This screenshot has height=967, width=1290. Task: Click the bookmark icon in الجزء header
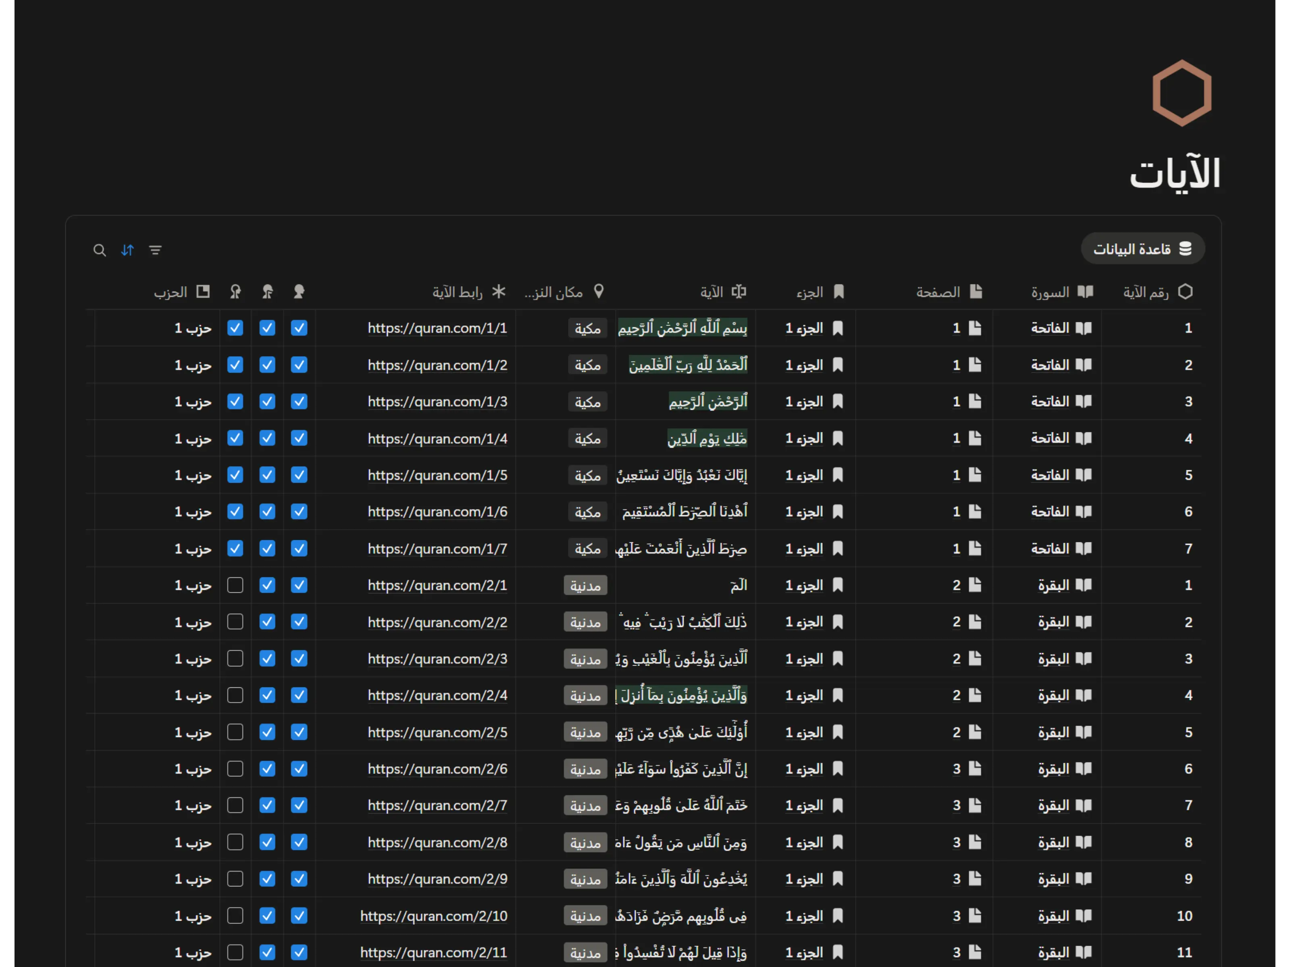(x=838, y=291)
